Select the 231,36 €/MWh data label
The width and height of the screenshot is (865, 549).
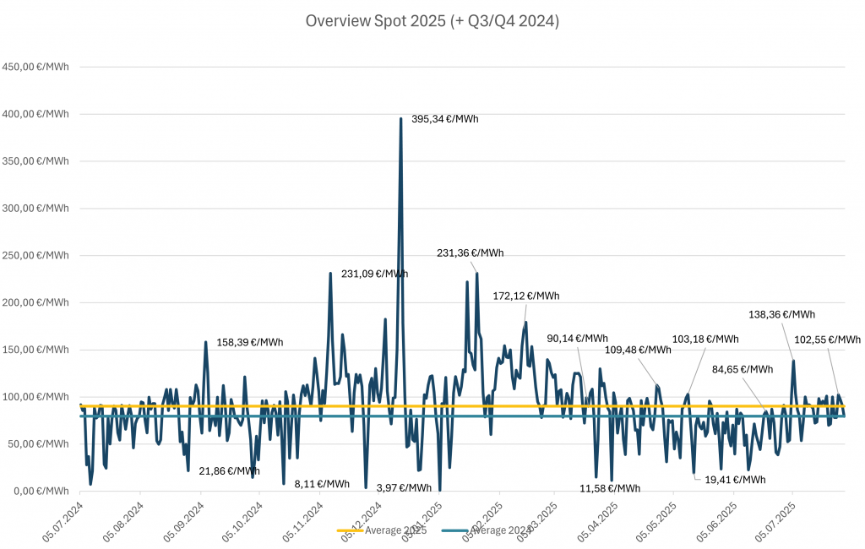coord(470,253)
